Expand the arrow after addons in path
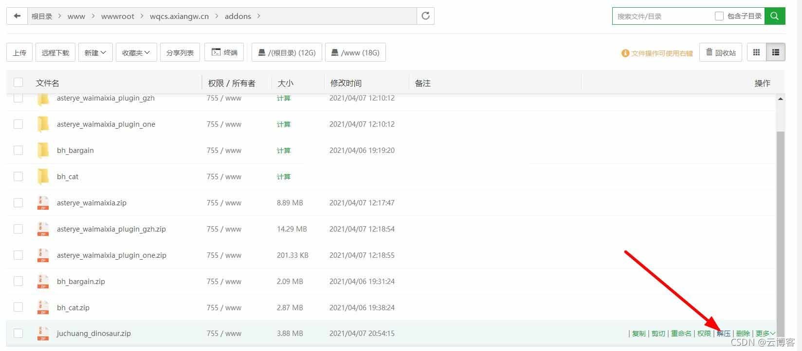The image size is (802, 351). click(x=259, y=16)
